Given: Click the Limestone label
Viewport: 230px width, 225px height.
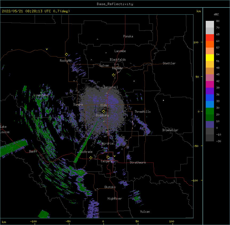Looking at the screenshot, I should [x=41, y=95].
